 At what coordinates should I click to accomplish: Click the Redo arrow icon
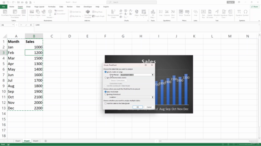pyautogui.click(x=13, y=2)
